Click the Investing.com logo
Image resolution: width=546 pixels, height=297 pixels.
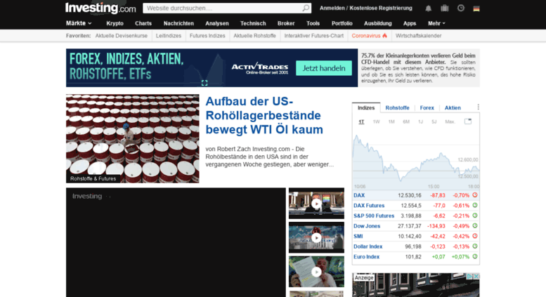(x=100, y=8)
